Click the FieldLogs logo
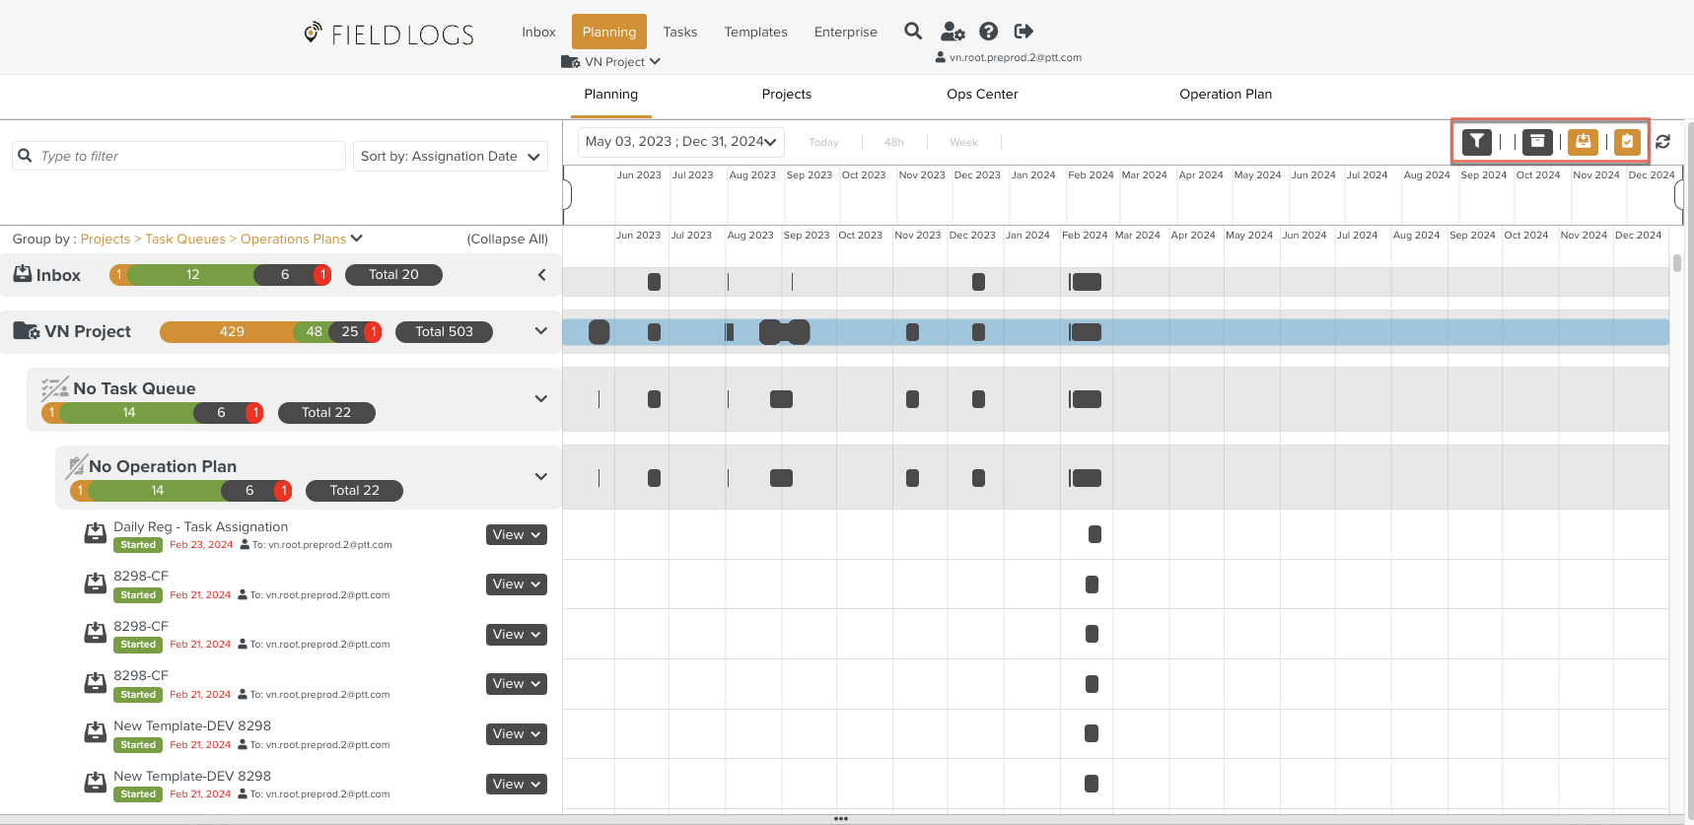The image size is (1694, 825). [389, 34]
